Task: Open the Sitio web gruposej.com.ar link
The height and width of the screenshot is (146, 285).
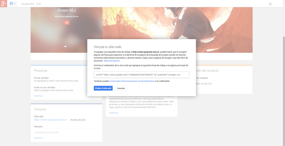Action: tap(50, 120)
